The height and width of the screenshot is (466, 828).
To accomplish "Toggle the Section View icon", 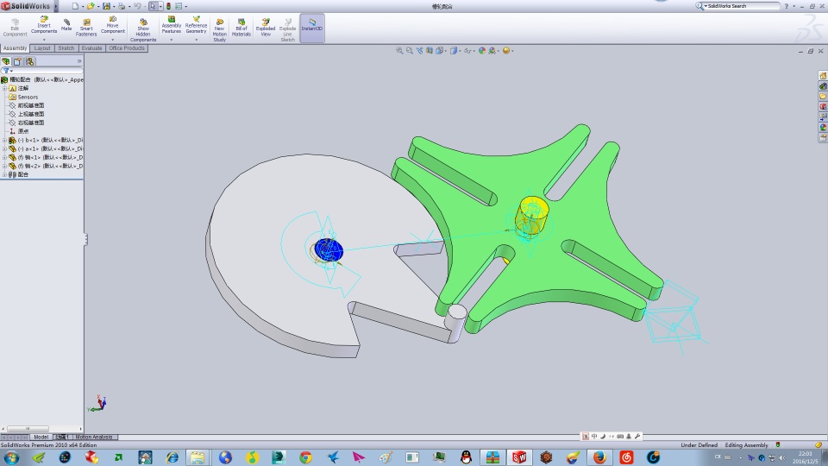I will (x=430, y=51).
